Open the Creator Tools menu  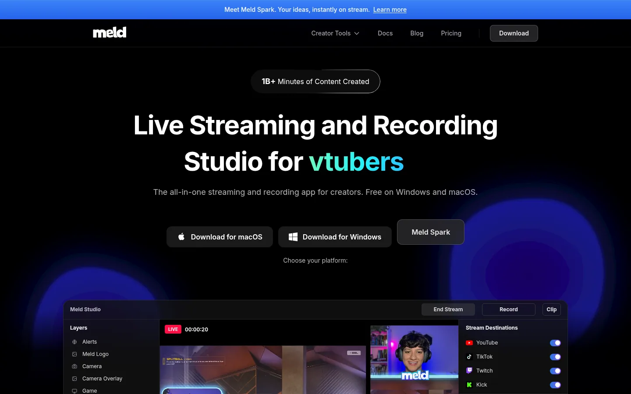click(335, 33)
